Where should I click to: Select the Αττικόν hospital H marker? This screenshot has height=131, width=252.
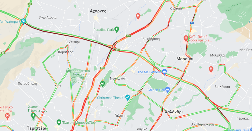[7, 116]
